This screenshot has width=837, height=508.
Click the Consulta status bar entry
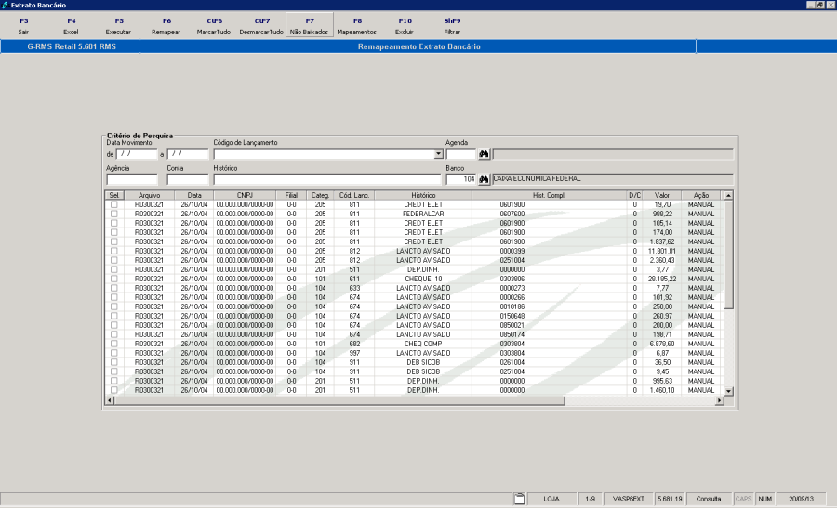click(x=709, y=499)
